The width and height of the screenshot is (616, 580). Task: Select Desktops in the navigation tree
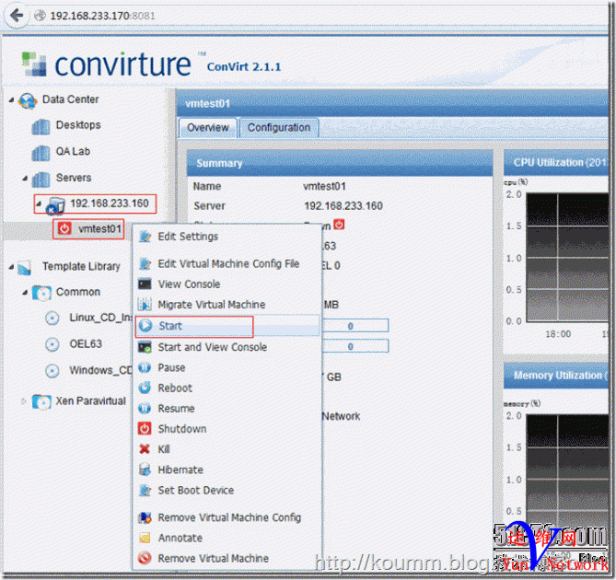tap(78, 125)
